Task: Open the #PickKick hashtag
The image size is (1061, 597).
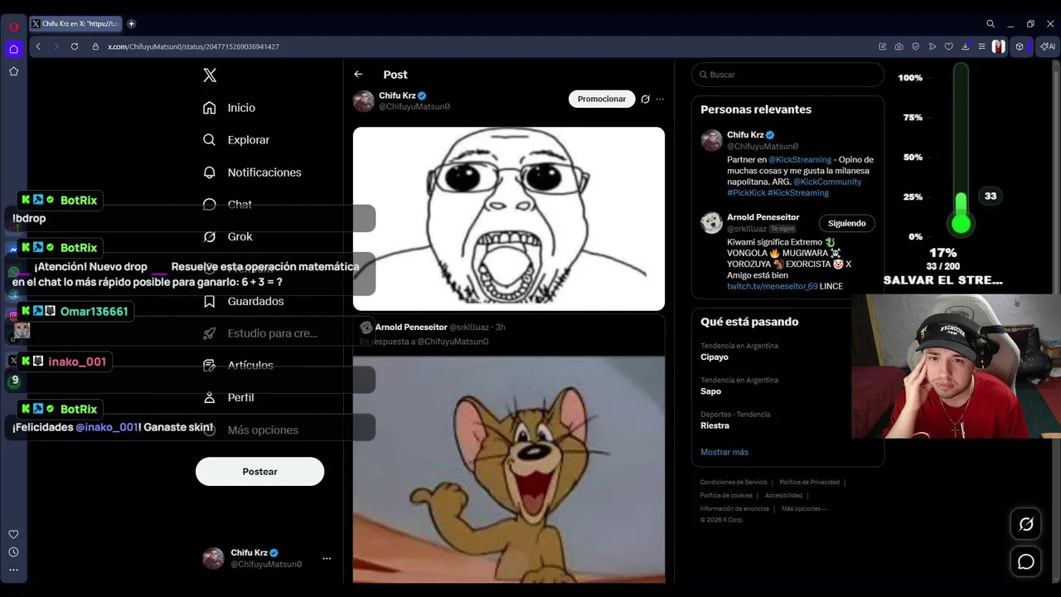Action: click(x=745, y=192)
